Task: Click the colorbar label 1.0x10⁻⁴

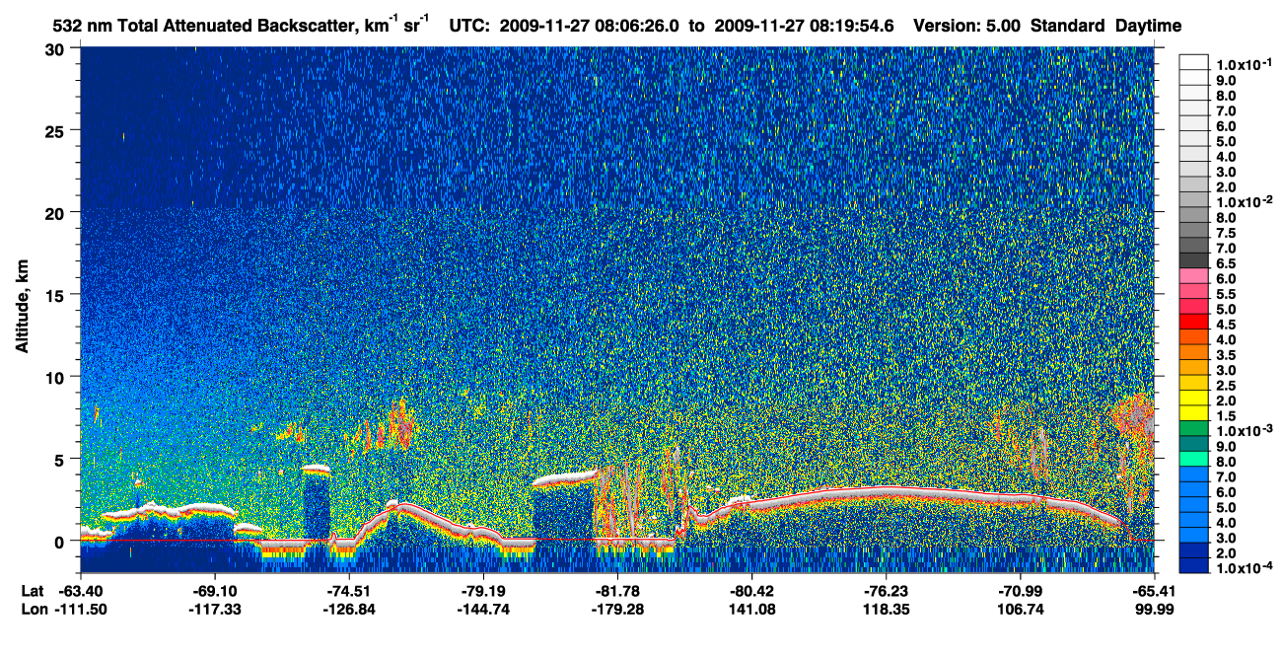Action: [x=1246, y=567]
